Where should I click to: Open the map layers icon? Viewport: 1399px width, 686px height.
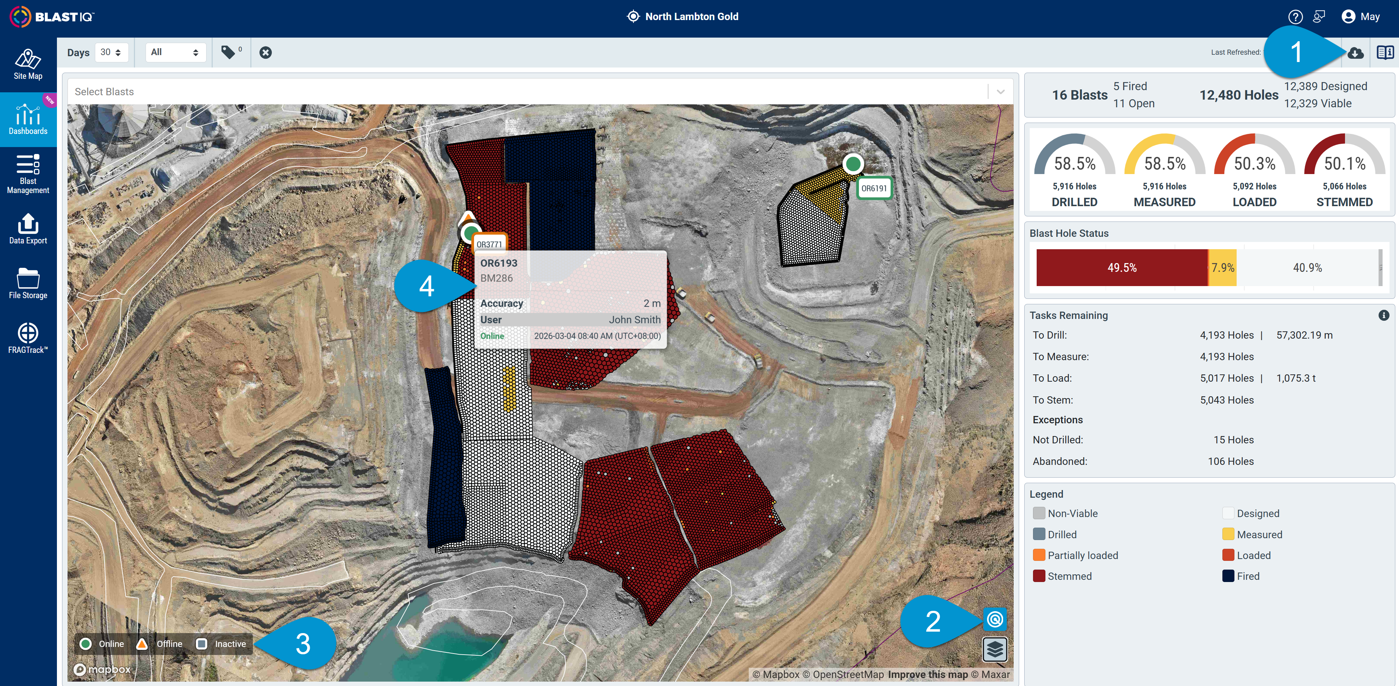[995, 649]
